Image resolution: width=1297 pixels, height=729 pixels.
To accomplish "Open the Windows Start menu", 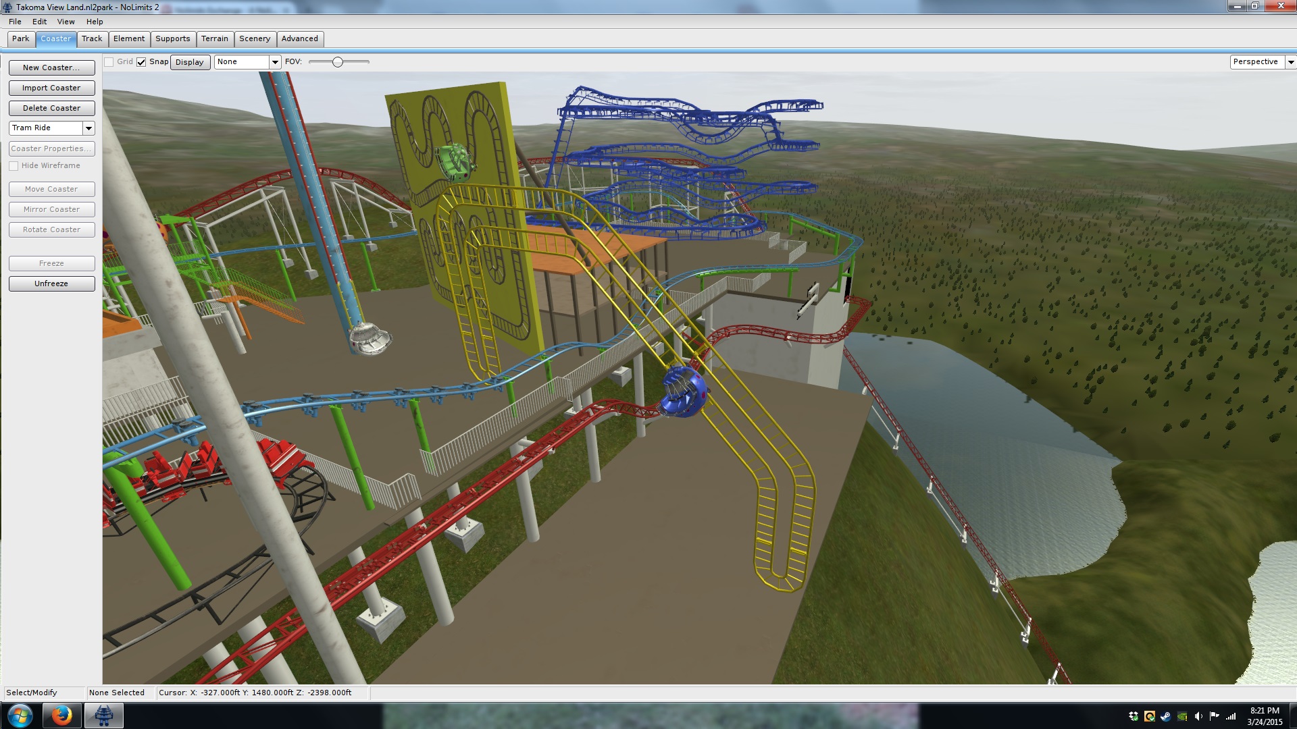I will point(20,715).
